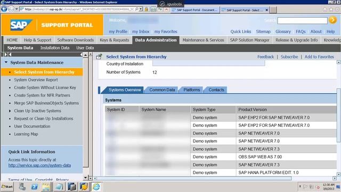Open Software Downloads menu tab

tap(76, 40)
